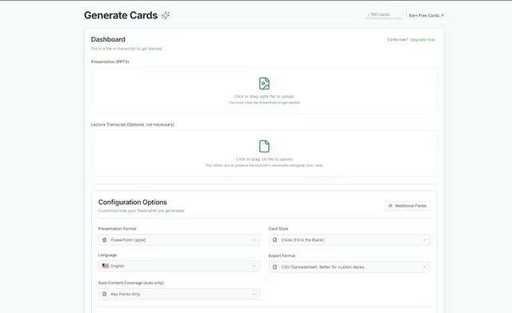The image size is (512, 313).
Task: Click the icon in Cloze card style field
Action: pyautogui.click(x=275, y=240)
